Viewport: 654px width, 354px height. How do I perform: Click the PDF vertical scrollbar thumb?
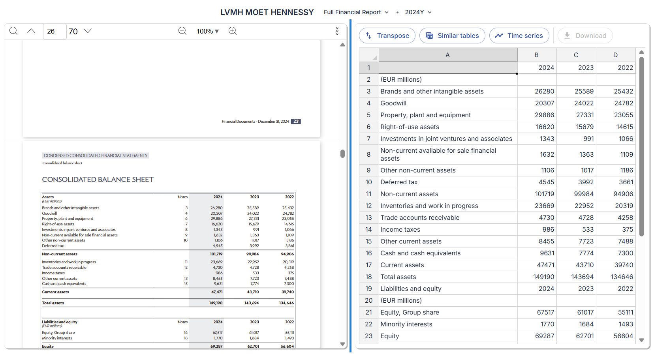[342, 154]
